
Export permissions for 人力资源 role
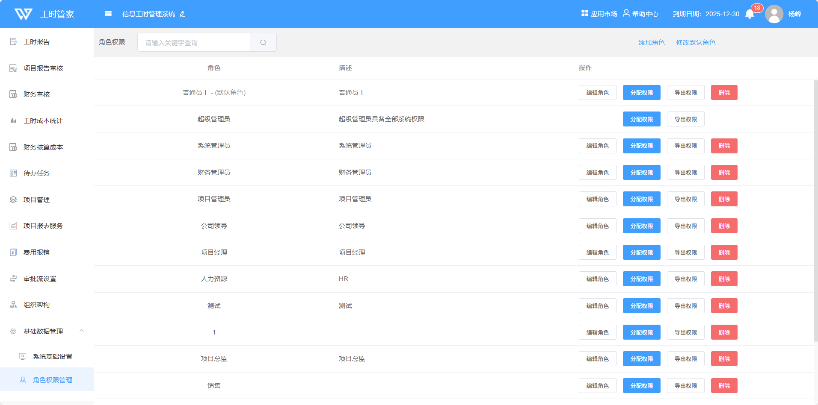[685, 279]
